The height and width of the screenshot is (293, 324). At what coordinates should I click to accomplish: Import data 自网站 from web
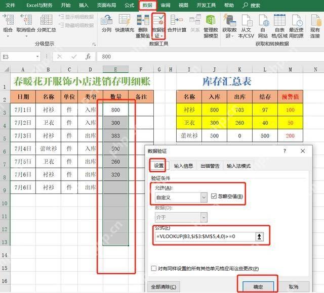[x=263, y=26]
